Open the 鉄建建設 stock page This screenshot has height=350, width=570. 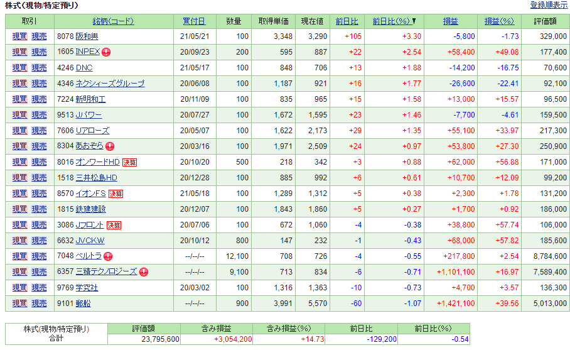(90, 209)
